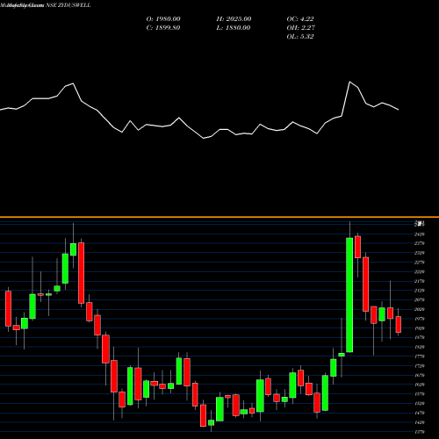Viewport: 439px width, 439px height.
Task: Click the 1779 price axis label
Action: point(420,356)
